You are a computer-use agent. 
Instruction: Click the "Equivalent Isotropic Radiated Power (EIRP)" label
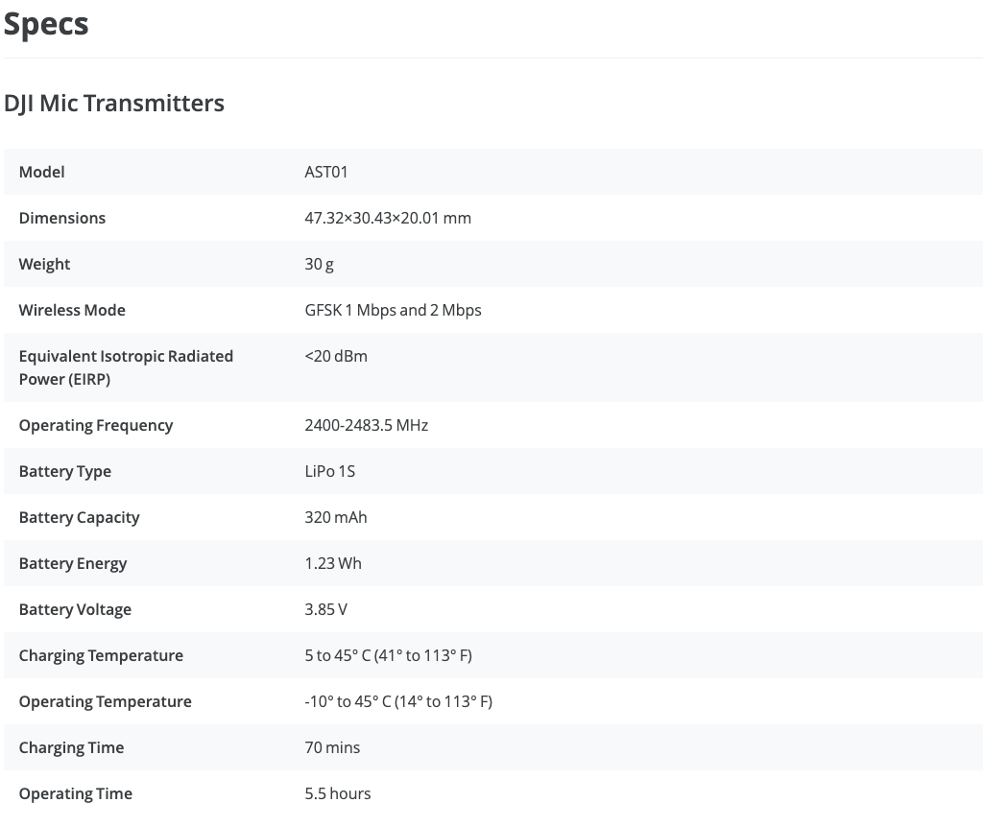tap(126, 367)
